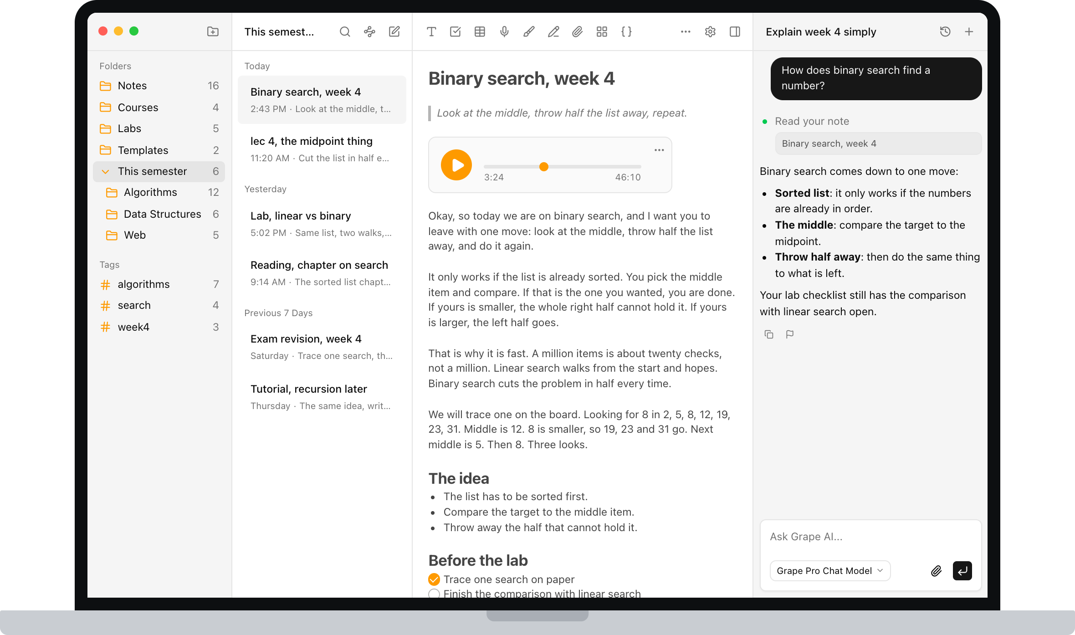Open the referenced note chip in the chat
Image resolution: width=1075 pixels, height=635 pixels.
878,143
